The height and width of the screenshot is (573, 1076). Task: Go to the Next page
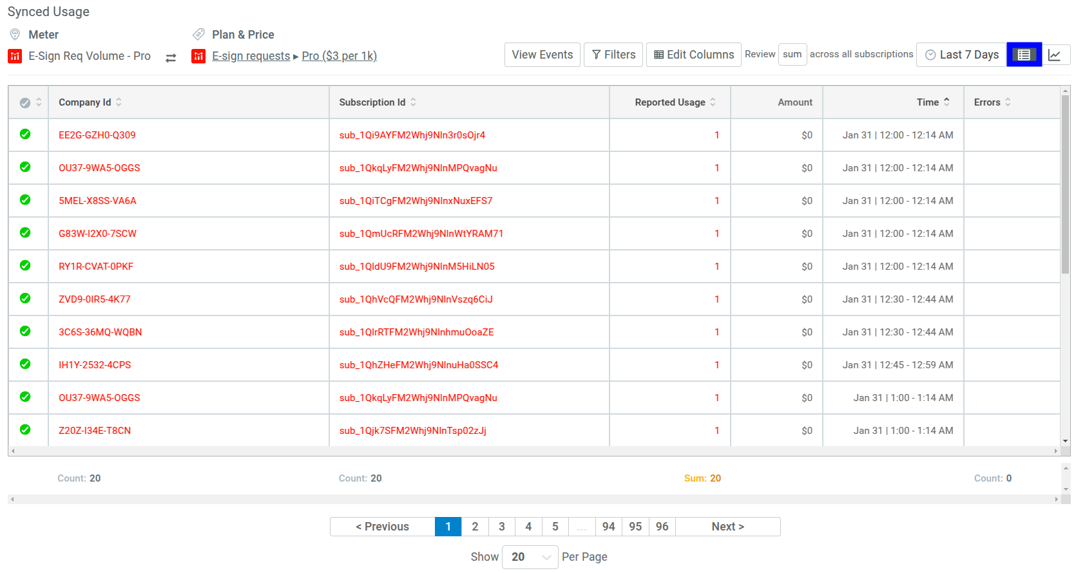(728, 527)
